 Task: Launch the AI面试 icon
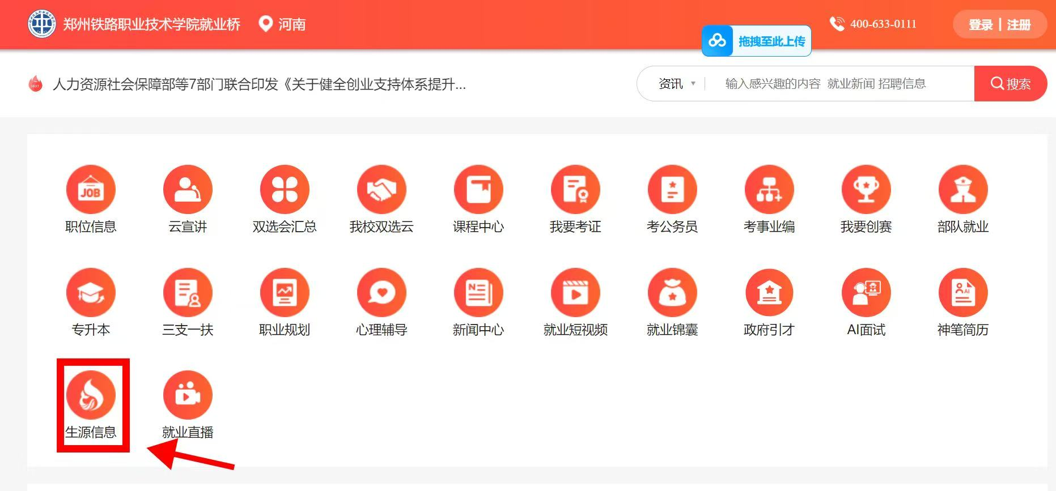[866, 293]
